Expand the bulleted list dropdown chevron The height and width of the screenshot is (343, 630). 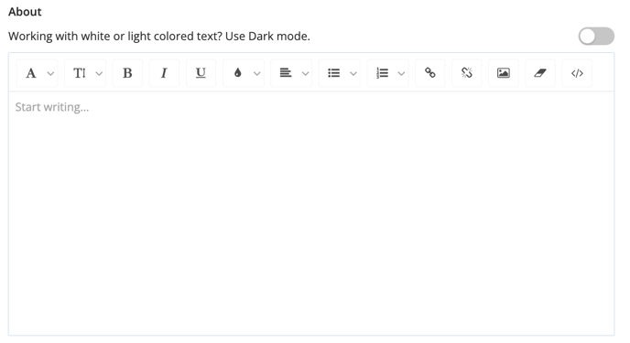[x=353, y=73]
